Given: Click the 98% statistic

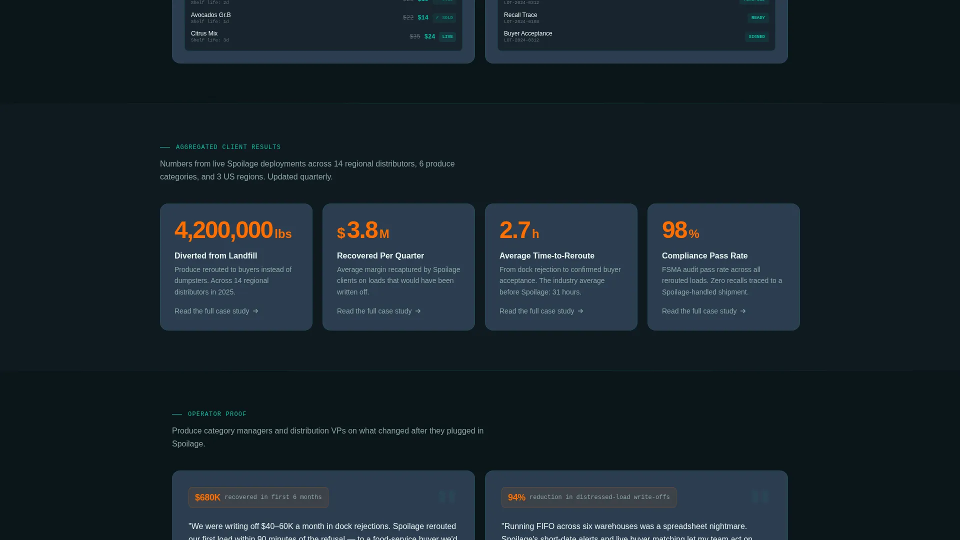Looking at the screenshot, I should 680,230.
